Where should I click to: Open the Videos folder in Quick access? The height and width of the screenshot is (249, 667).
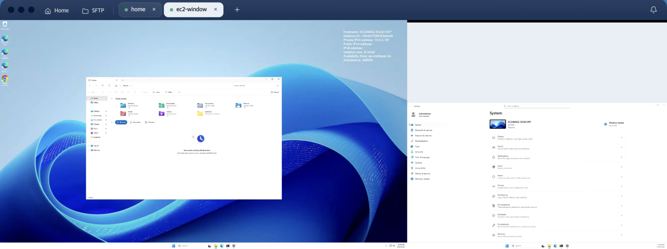click(168, 113)
